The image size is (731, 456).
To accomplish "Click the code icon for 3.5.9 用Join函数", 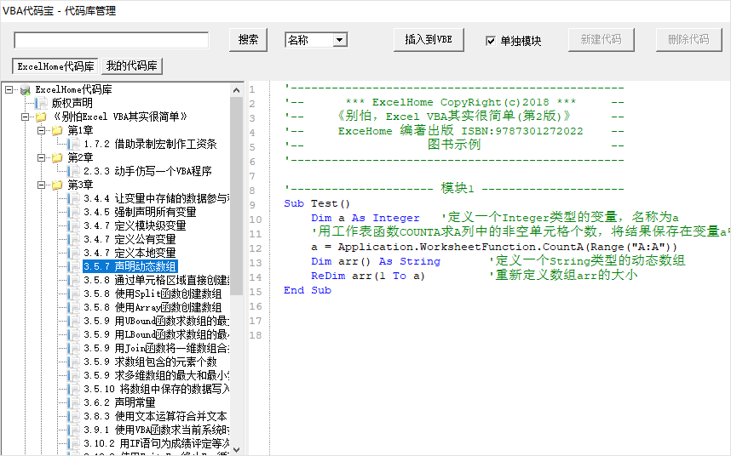I will pos(73,348).
